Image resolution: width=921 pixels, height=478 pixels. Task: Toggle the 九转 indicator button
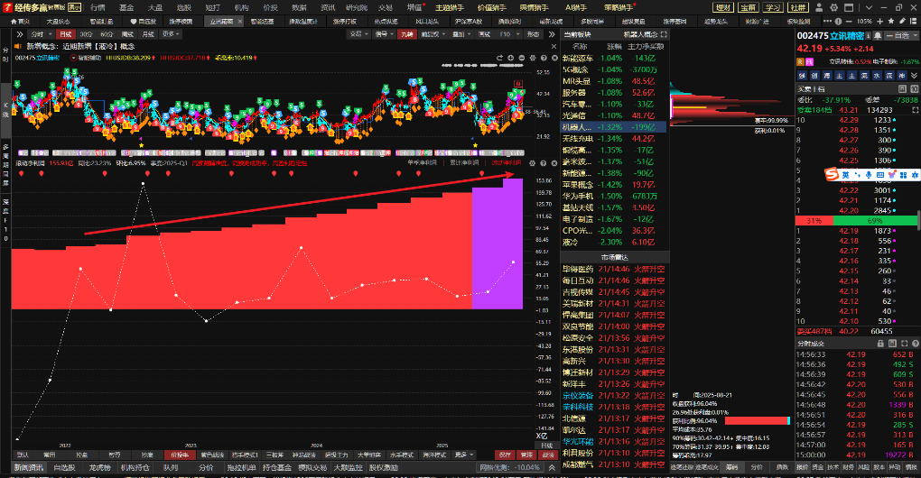(x=407, y=34)
